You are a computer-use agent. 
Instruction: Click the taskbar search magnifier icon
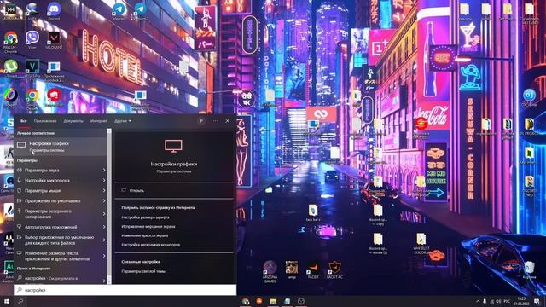pos(20,301)
